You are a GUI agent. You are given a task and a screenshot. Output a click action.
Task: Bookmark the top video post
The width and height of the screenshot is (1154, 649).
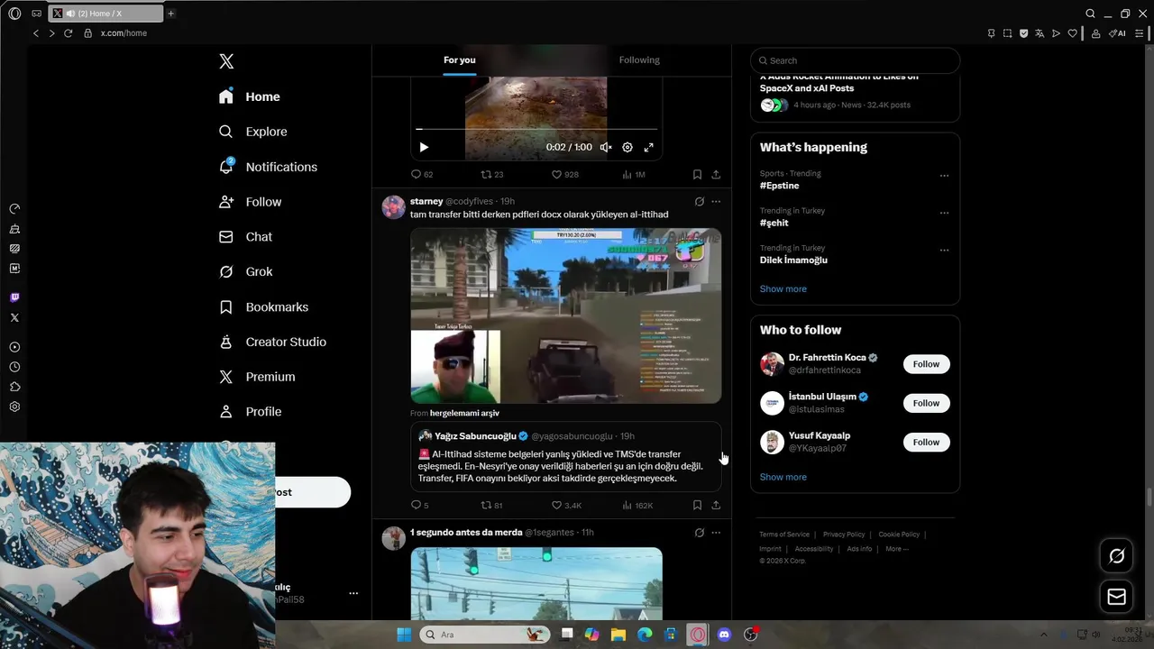click(x=697, y=175)
